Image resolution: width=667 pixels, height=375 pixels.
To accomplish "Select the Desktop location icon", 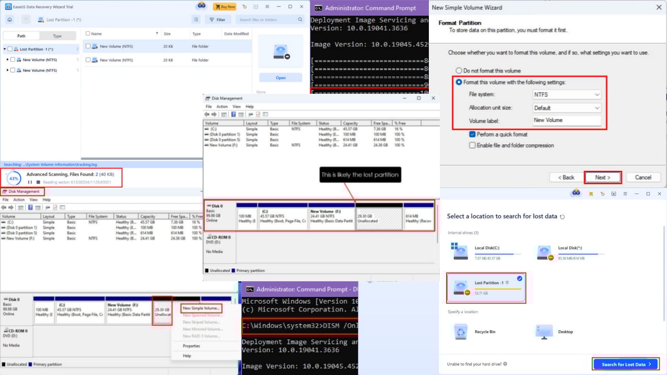I will [x=545, y=332].
